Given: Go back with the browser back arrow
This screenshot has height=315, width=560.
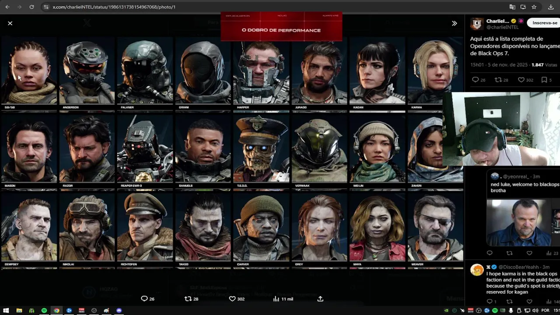Looking at the screenshot, I should click(x=8, y=7).
